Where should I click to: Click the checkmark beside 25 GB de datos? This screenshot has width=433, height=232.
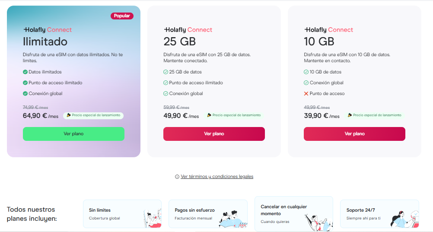tap(166, 72)
